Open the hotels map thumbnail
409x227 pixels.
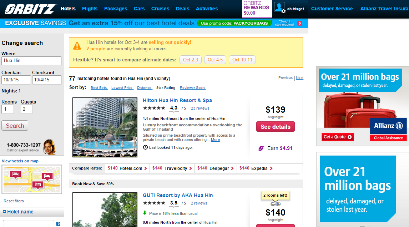point(32,179)
